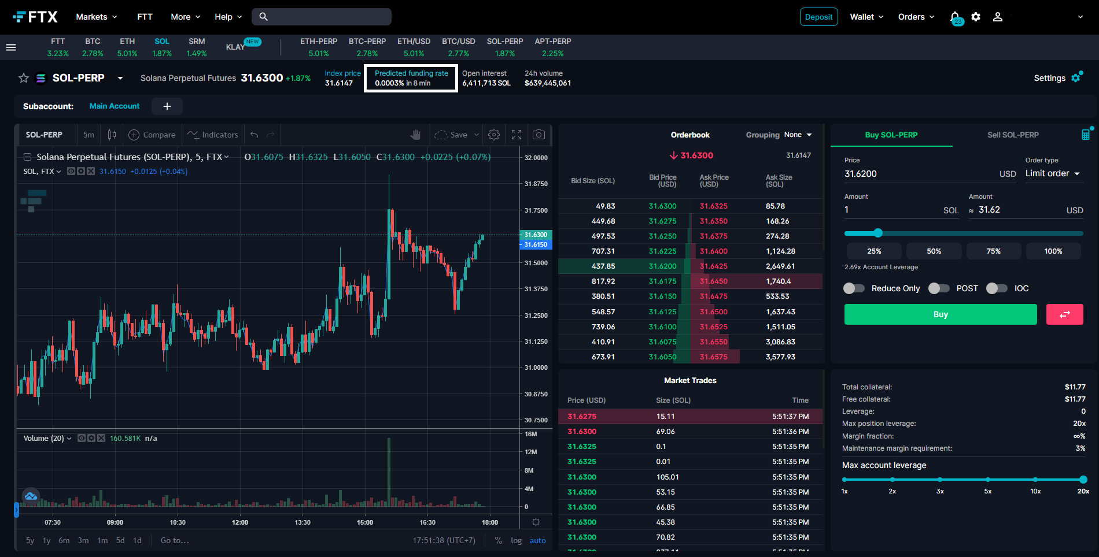Image resolution: width=1099 pixels, height=557 pixels.
Task: Select the 31.6200 bid row in orderbook
Action: [624, 266]
